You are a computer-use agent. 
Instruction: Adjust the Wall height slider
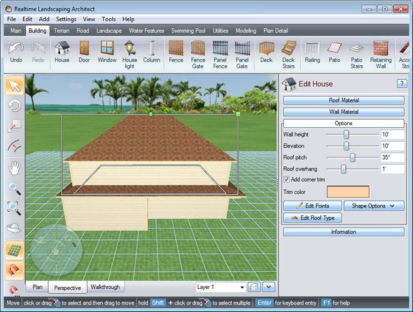(x=347, y=134)
